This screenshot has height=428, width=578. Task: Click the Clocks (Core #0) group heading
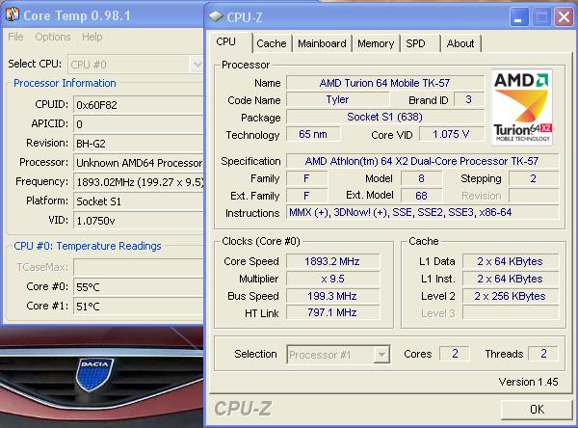pos(261,241)
